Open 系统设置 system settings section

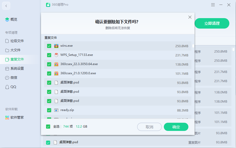(x=15, y=69)
